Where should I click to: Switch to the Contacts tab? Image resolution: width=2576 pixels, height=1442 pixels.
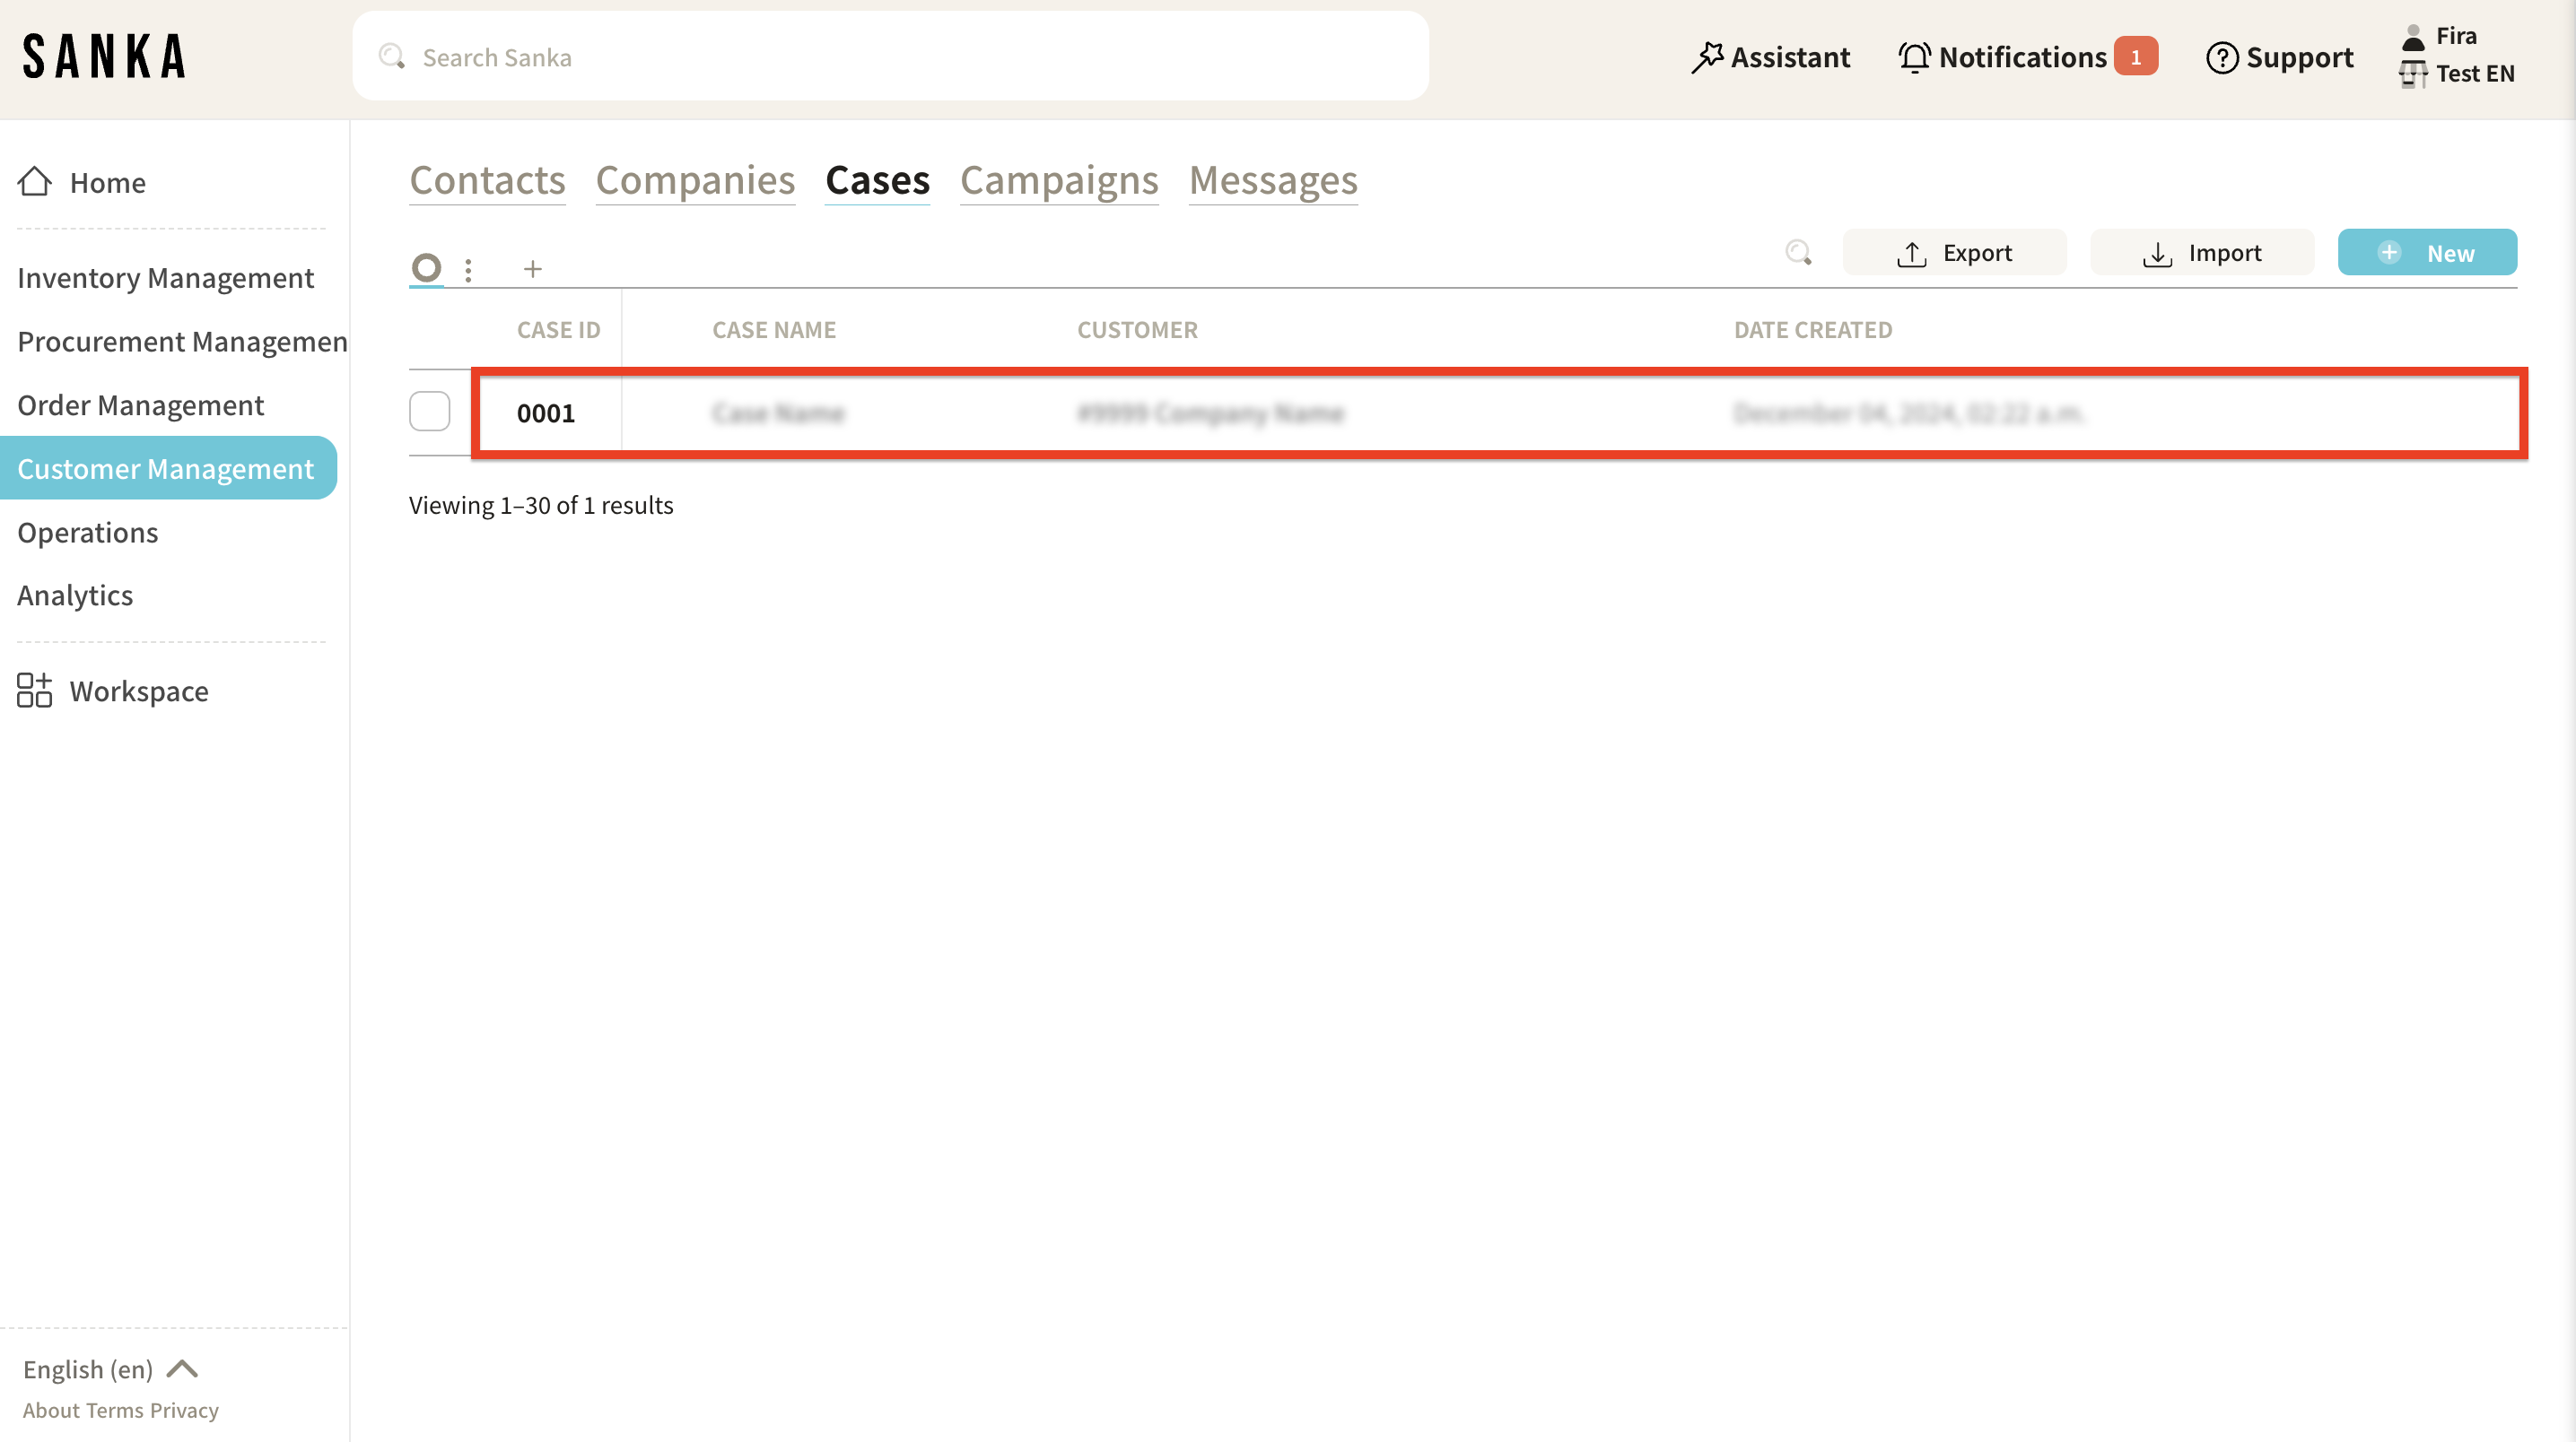point(487,181)
